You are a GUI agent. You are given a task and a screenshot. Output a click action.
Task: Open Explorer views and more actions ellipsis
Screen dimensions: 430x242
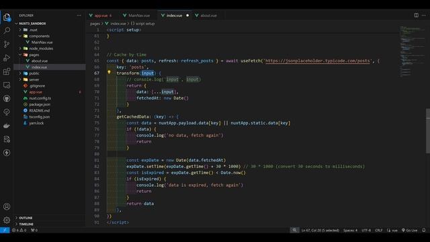(x=79, y=15)
